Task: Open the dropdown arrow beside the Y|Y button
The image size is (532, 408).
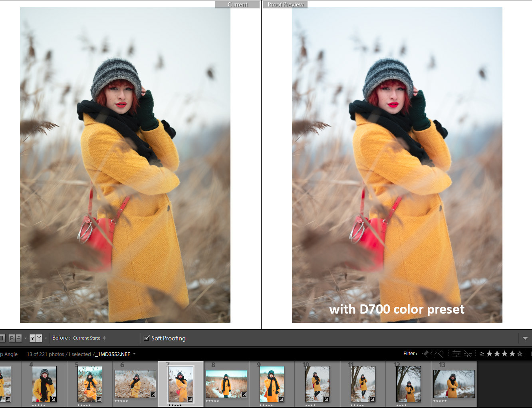Action: 46,338
